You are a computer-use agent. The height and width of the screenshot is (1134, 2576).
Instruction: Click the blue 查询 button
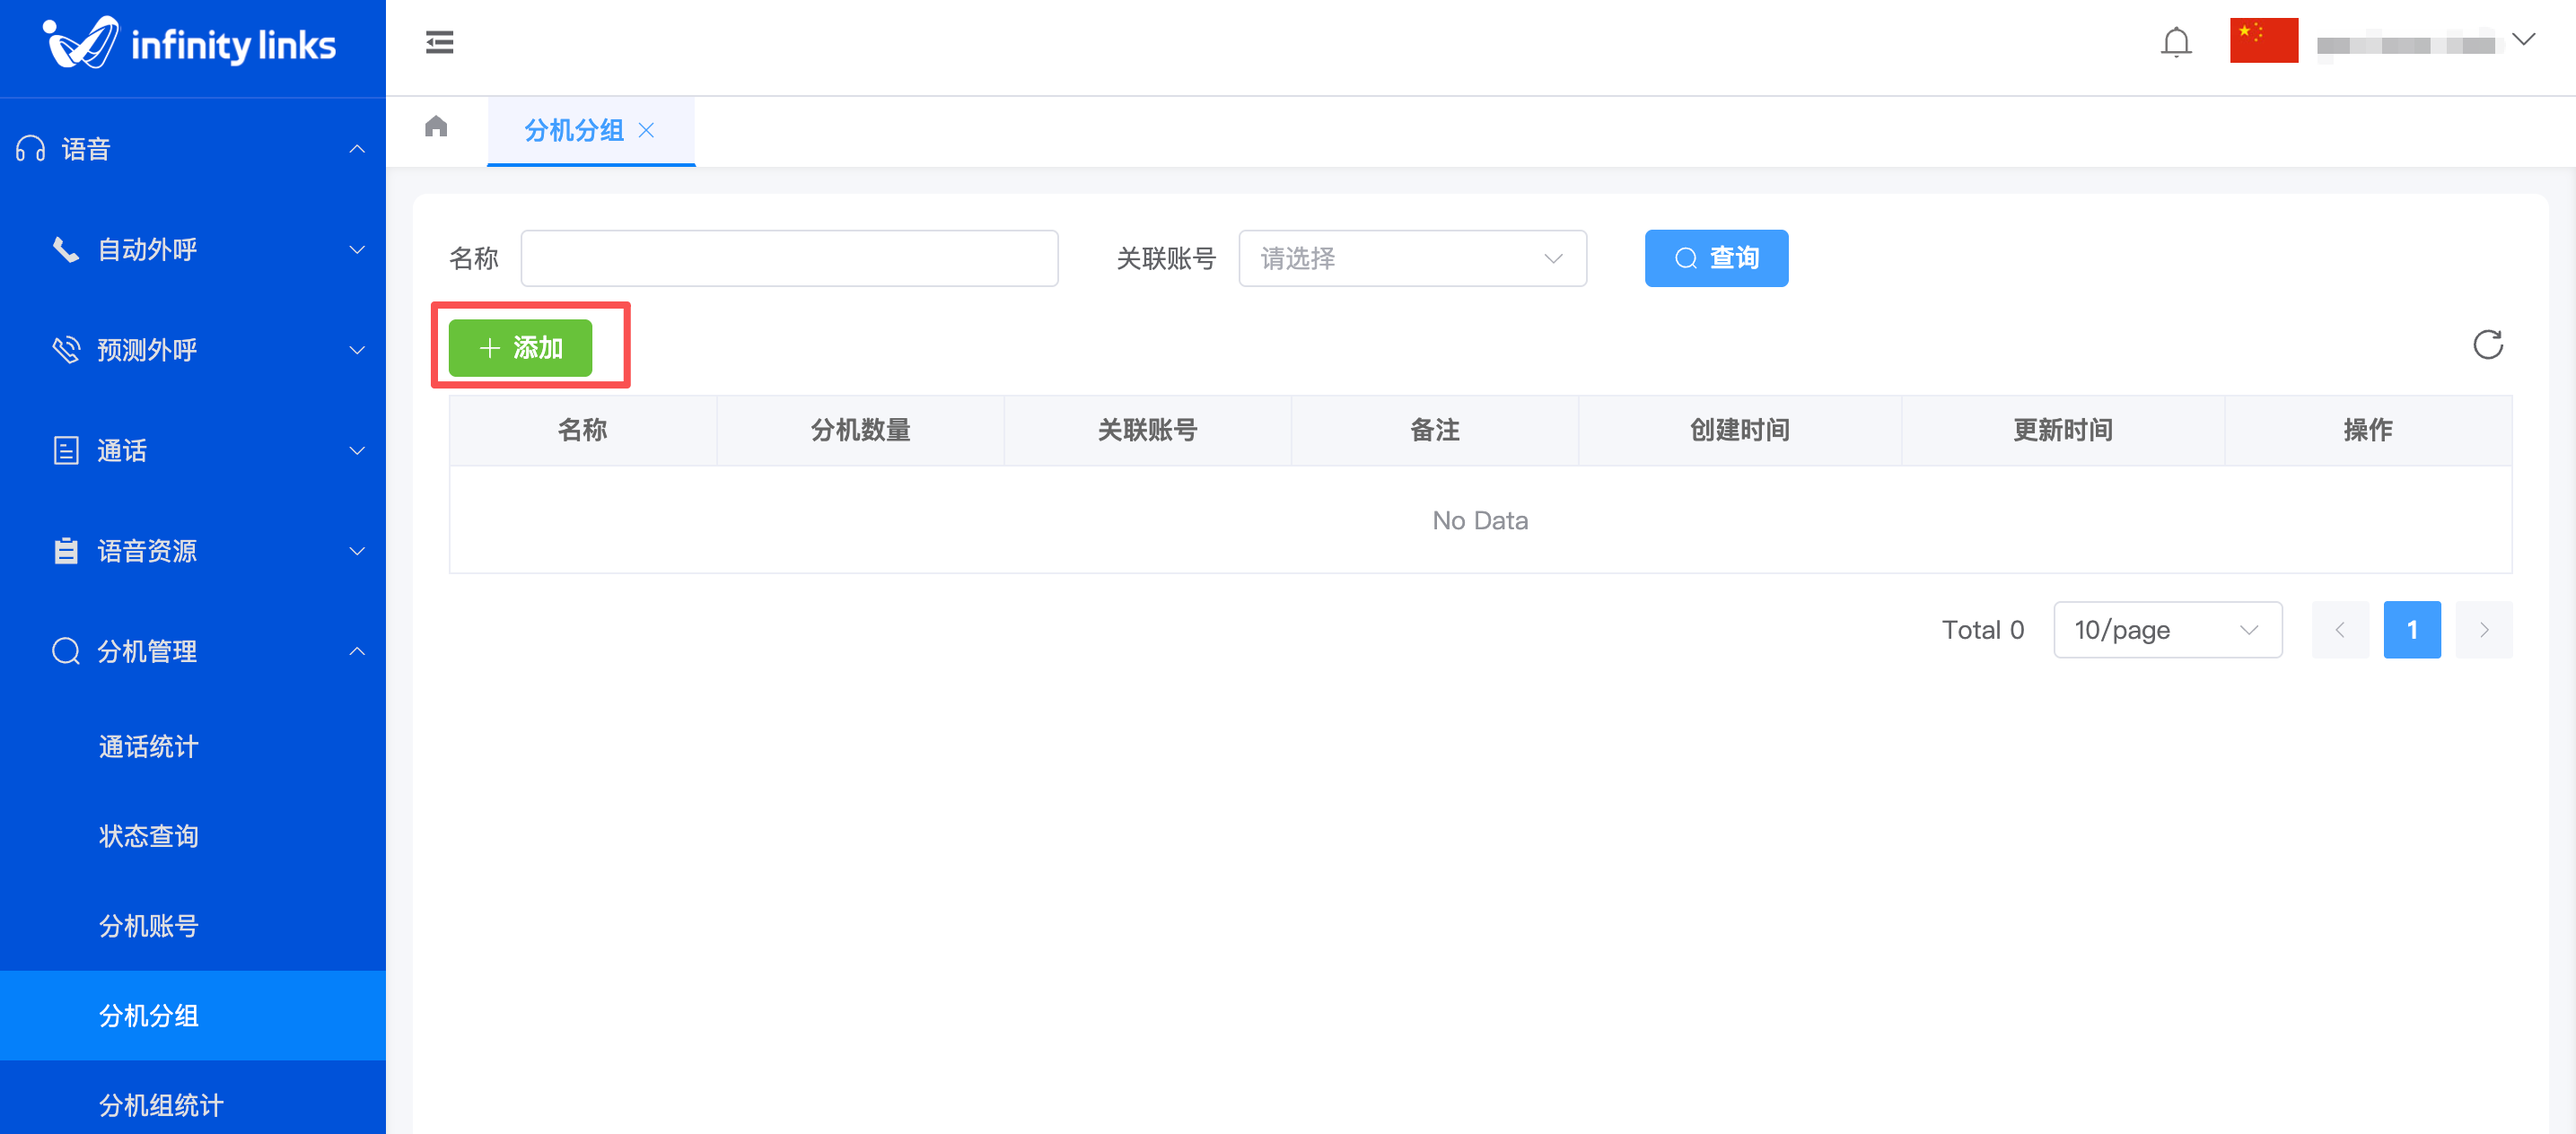pos(1715,258)
